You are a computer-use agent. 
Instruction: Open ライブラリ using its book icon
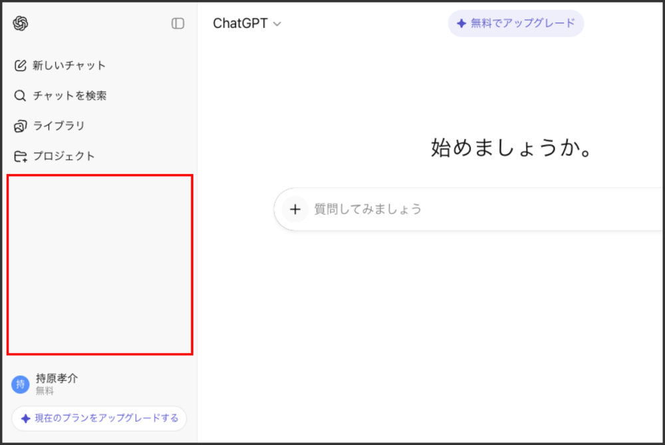(x=20, y=126)
